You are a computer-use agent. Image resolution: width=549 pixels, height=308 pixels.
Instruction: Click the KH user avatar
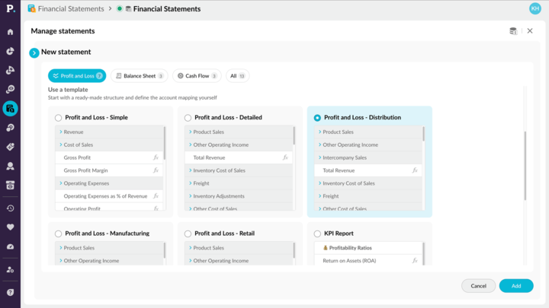(535, 8)
